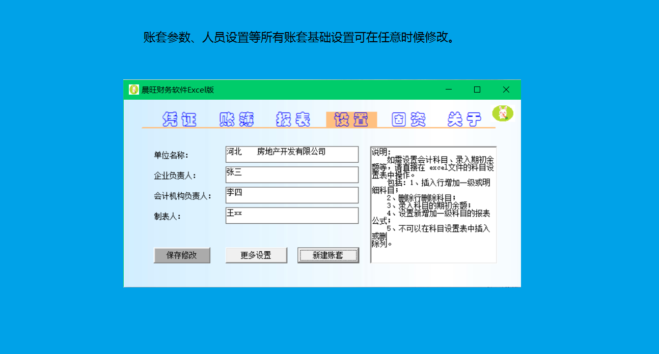Switch to the 账簿 tab

tap(237, 120)
